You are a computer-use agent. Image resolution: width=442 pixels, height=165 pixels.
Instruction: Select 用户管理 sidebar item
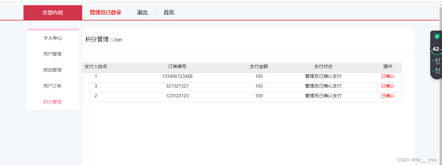click(53, 54)
